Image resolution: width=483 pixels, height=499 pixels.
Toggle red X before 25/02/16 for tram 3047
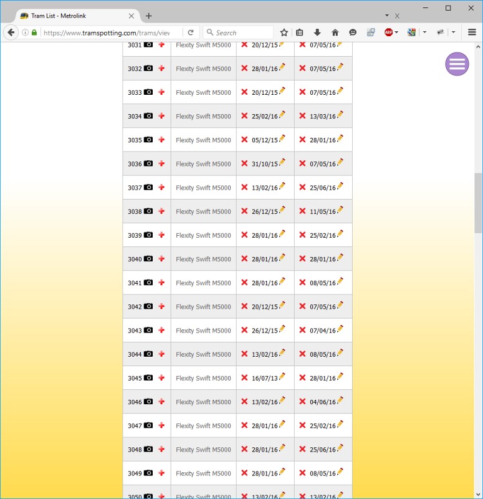[302, 425]
